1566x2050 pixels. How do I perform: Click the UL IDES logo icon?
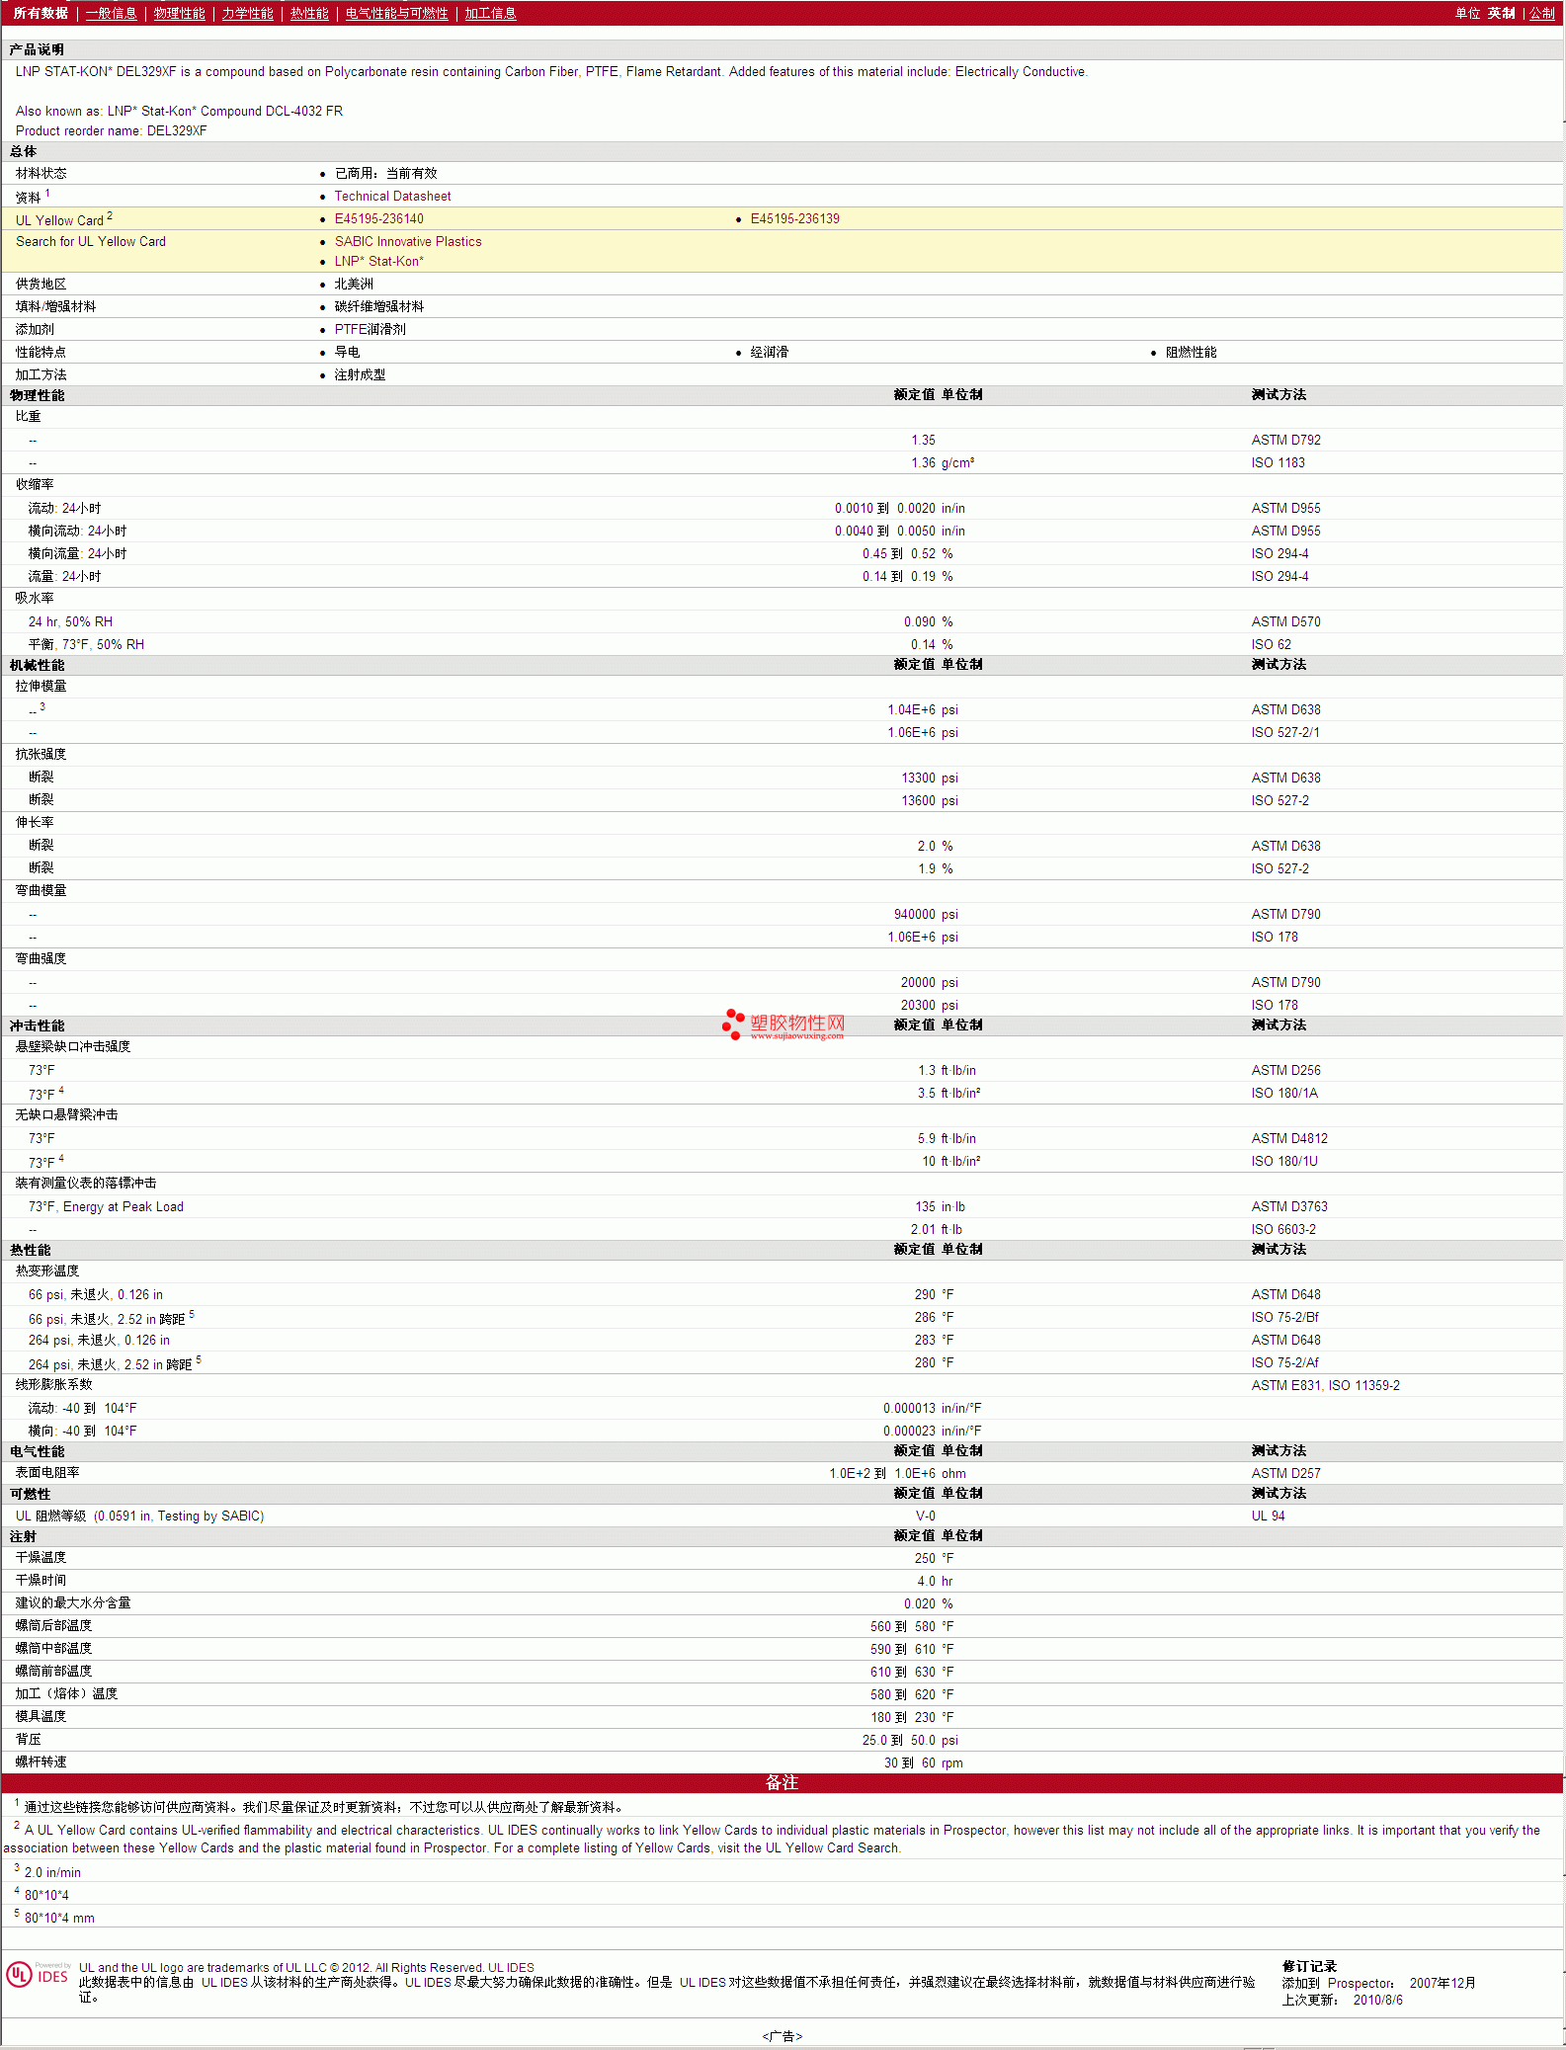click(x=39, y=1975)
